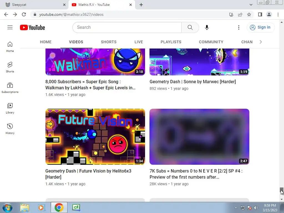Click the Sign in button
This screenshot has height=213, width=284.
click(x=260, y=27)
